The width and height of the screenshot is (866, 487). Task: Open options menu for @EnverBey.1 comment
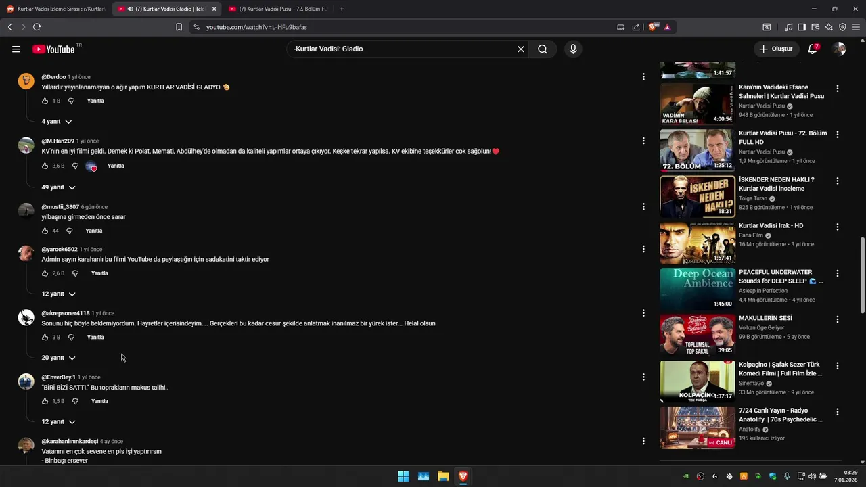[x=643, y=377]
